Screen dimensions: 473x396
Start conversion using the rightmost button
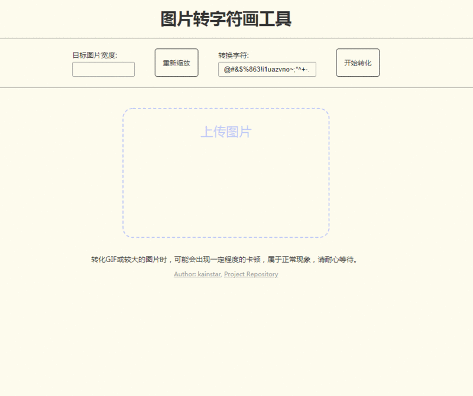click(x=357, y=63)
